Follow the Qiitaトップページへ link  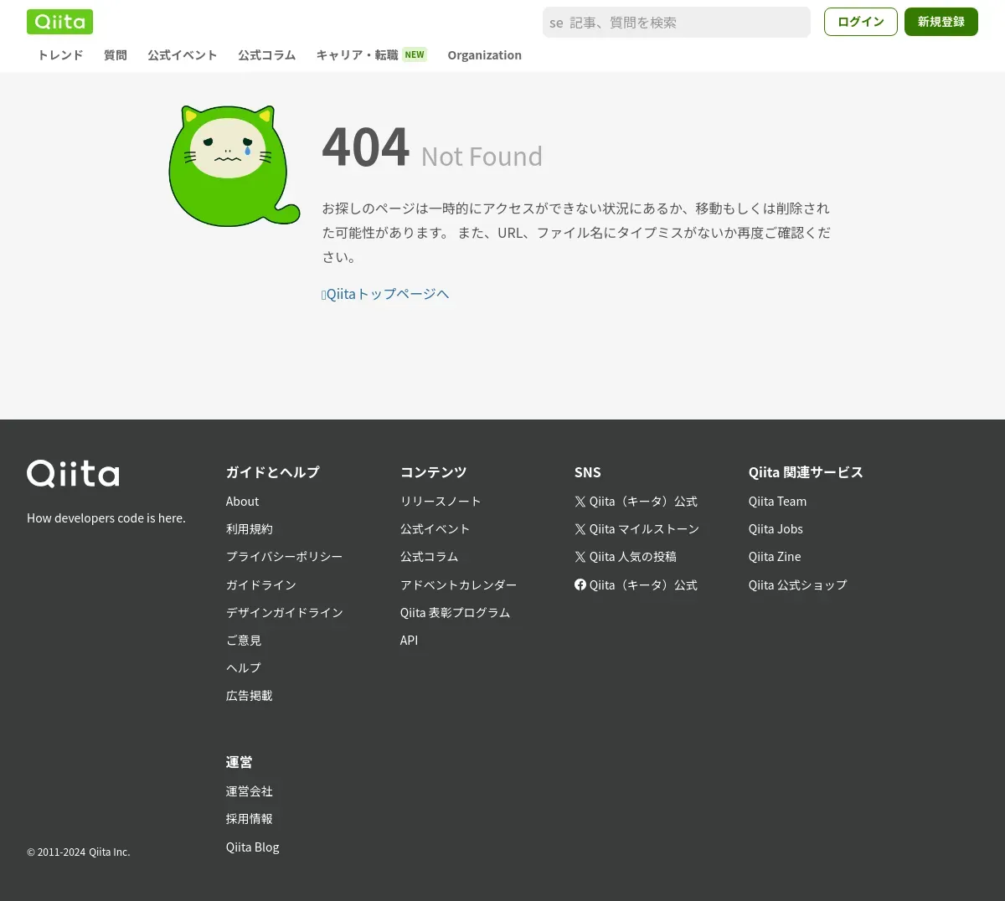385,294
